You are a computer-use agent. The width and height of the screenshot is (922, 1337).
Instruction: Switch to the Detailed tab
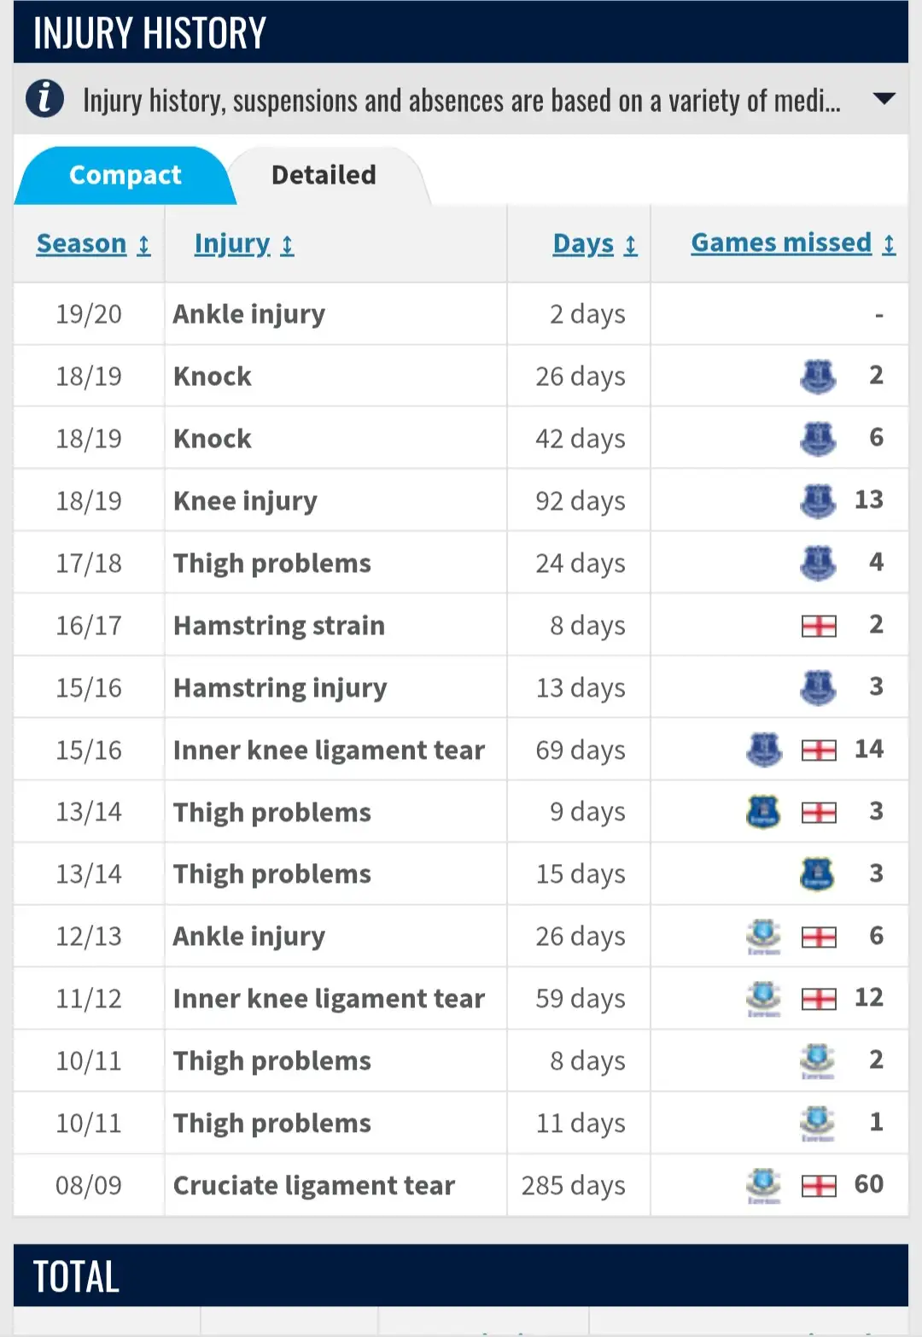pos(324,175)
